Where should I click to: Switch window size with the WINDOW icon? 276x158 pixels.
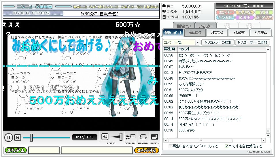click(x=154, y=137)
